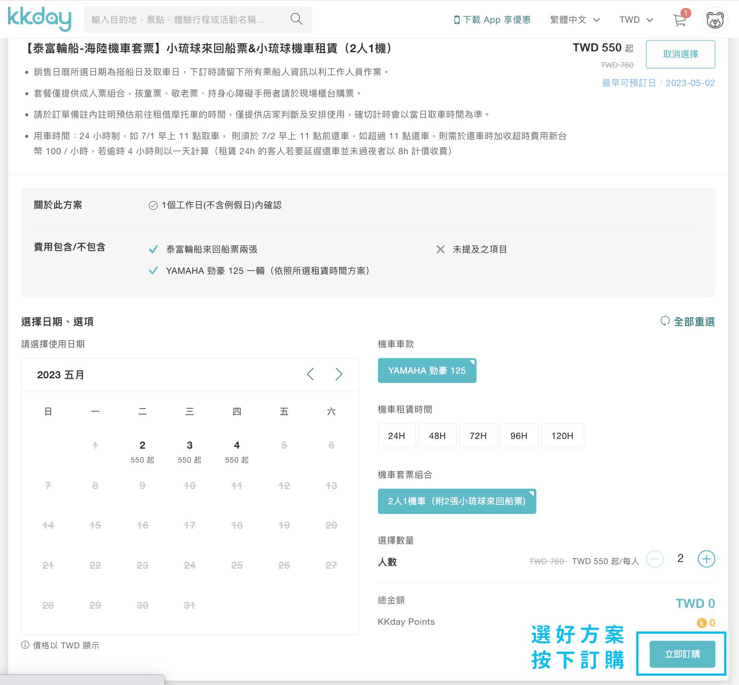The image size is (739, 685).
Task: Click the 泰富輪船來回船票兩張 inclusion item
Action: 212,249
